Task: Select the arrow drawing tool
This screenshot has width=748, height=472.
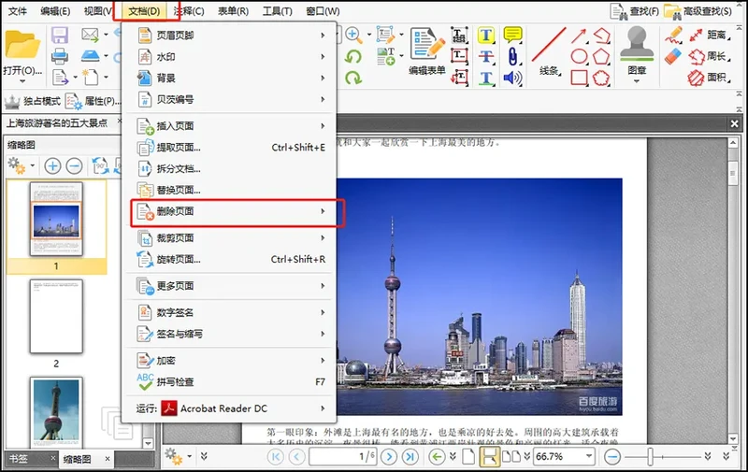Action: [579, 36]
